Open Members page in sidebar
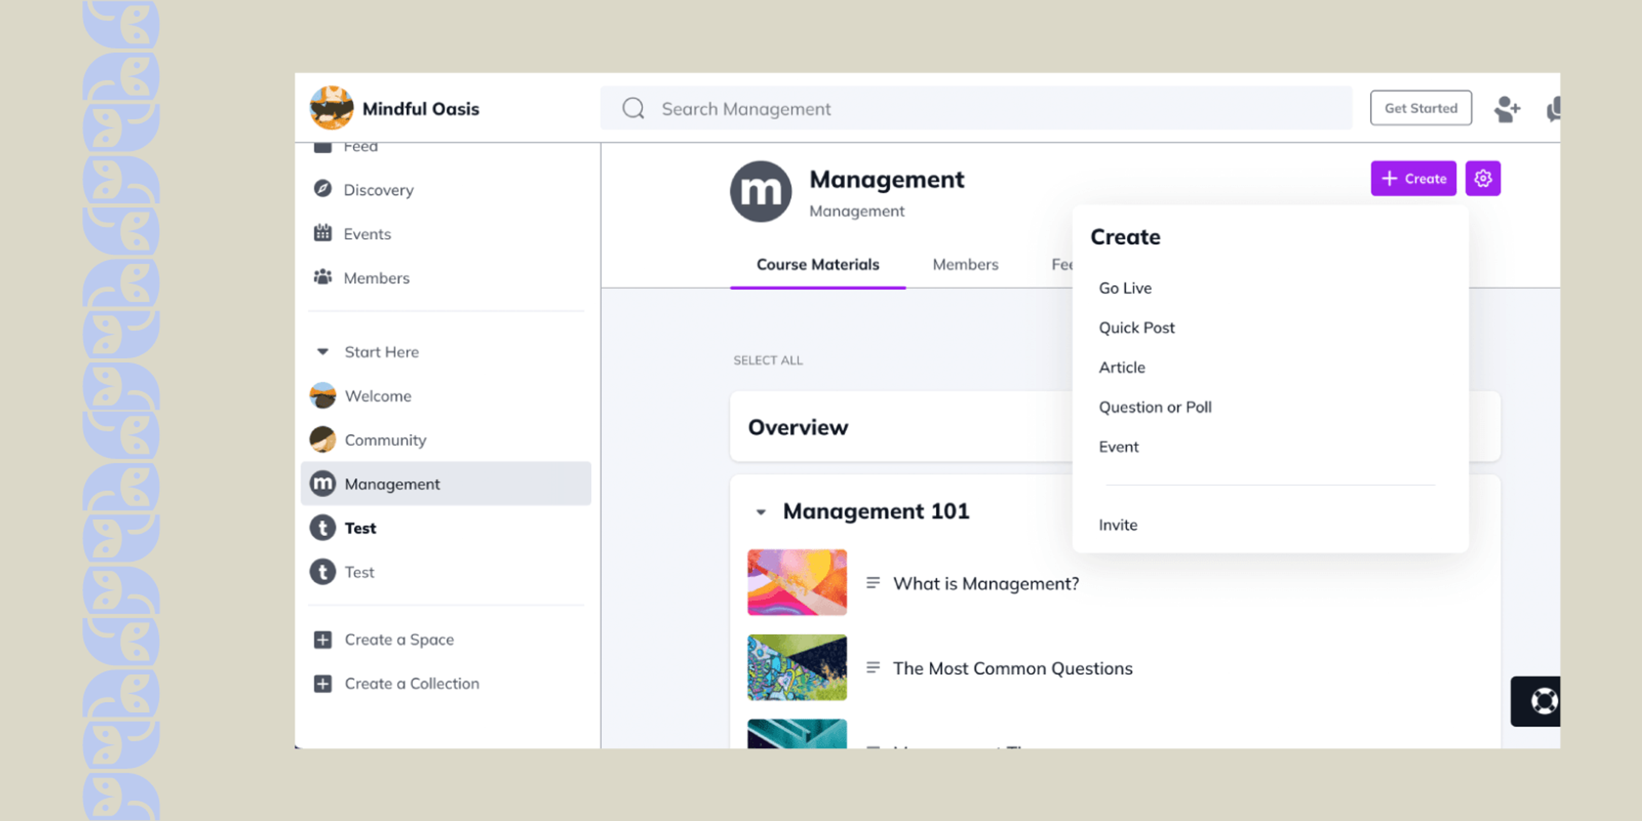Viewport: 1642px width, 821px height. tap(376, 278)
